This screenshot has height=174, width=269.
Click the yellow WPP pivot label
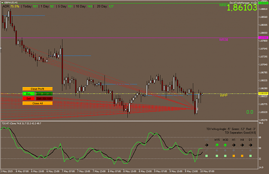224,96
